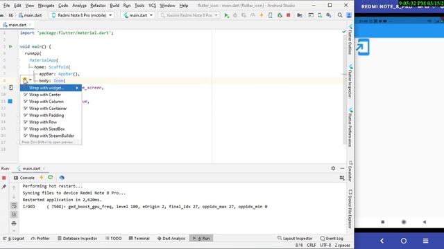Tap the phone's home circle button
Viewport: 444px width, 249px height.
point(404,241)
